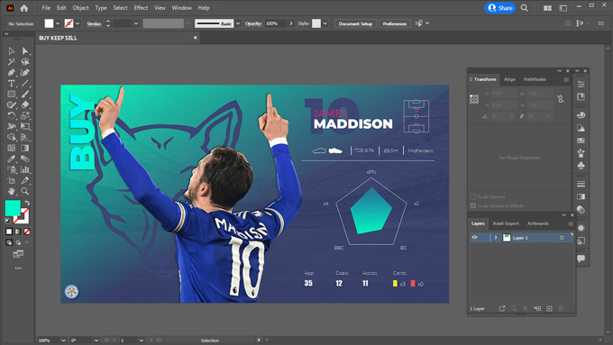613x345 pixels.
Task: Expand Layer 1 contents
Action: tap(496, 238)
